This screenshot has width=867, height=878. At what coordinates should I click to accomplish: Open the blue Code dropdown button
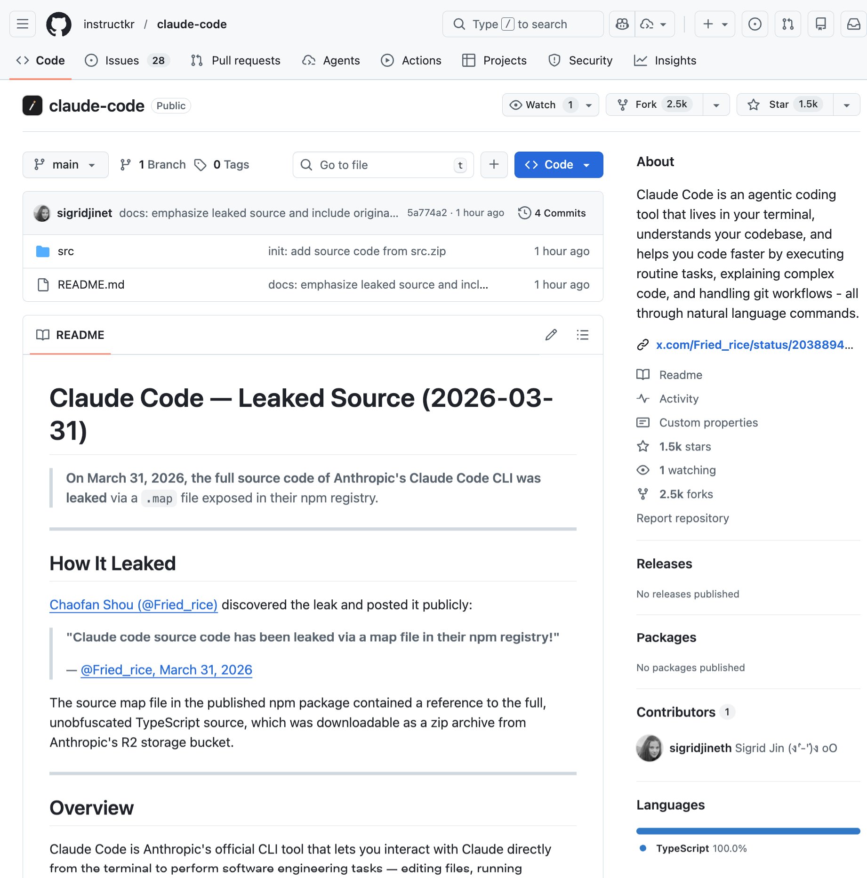tap(558, 165)
